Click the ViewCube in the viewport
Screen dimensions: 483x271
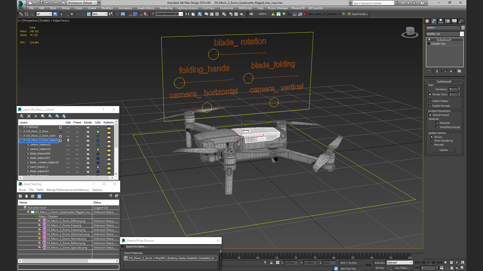point(410,32)
